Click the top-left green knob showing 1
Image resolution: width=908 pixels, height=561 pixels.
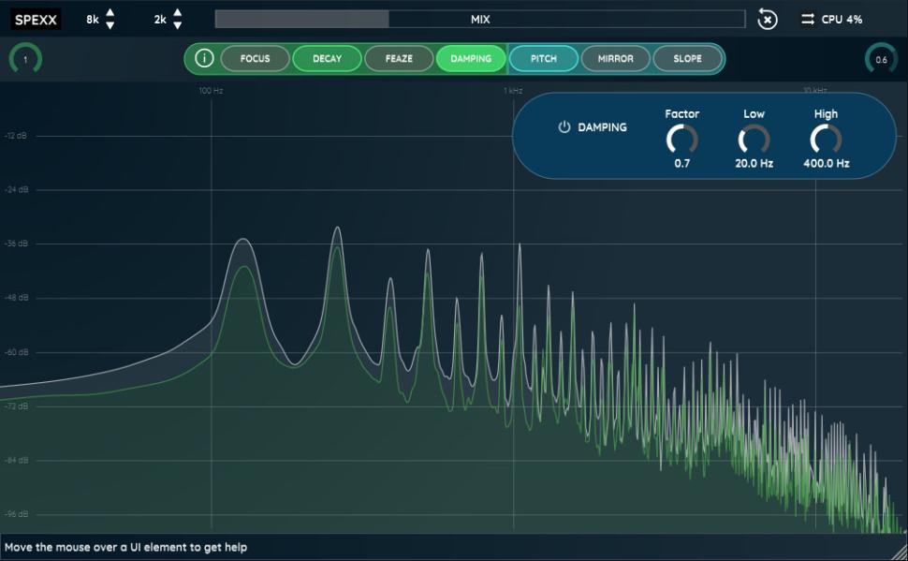(x=25, y=59)
